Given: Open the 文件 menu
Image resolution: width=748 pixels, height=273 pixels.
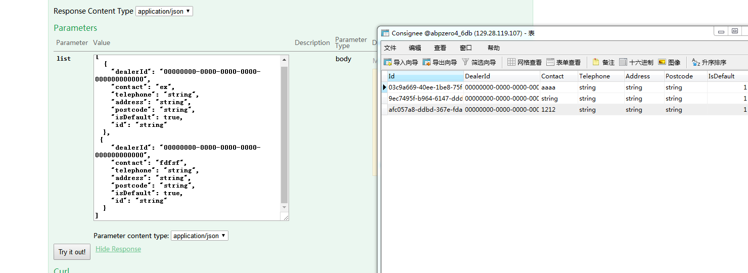Looking at the screenshot, I should tap(390, 48).
